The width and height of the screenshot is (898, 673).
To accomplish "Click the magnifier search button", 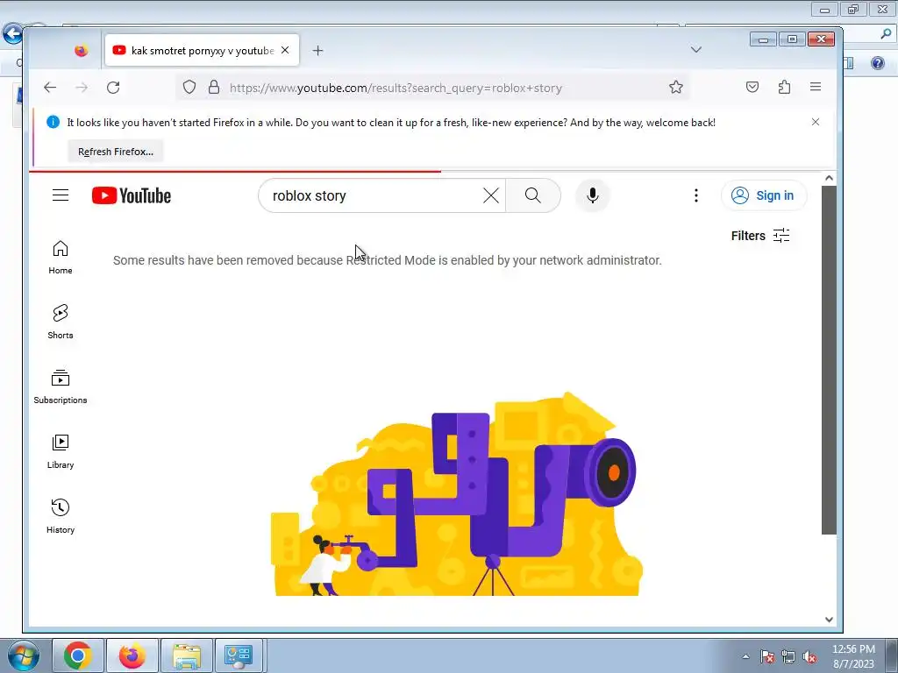I will click(532, 195).
